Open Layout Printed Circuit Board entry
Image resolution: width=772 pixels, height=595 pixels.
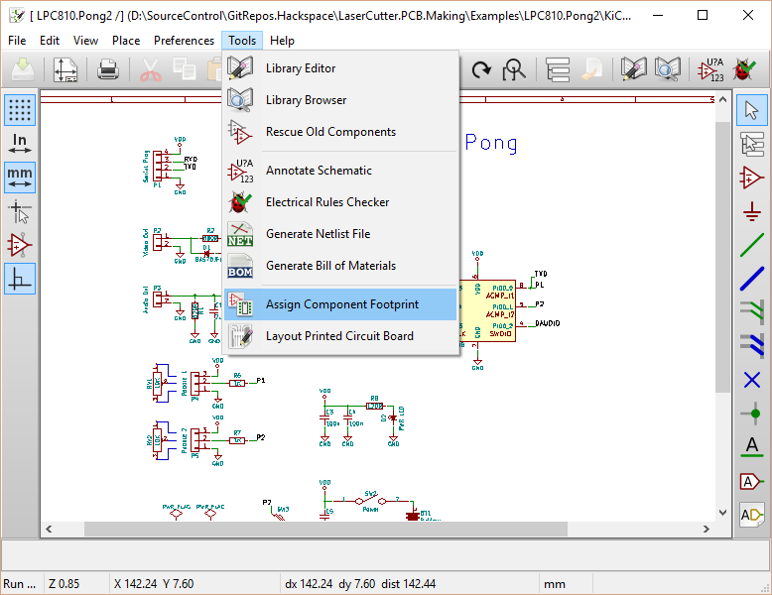pos(340,336)
